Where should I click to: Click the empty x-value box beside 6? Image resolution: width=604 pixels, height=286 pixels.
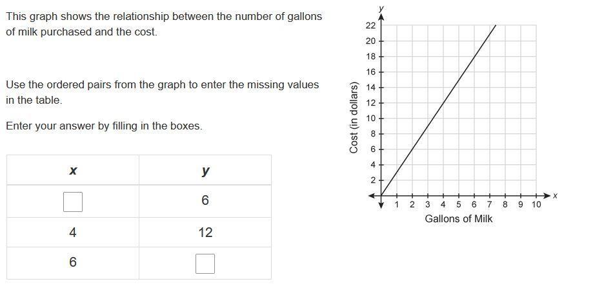pos(73,202)
